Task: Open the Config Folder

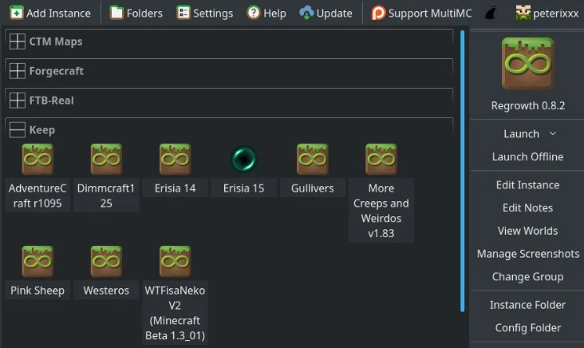Action: pyautogui.click(x=528, y=327)
